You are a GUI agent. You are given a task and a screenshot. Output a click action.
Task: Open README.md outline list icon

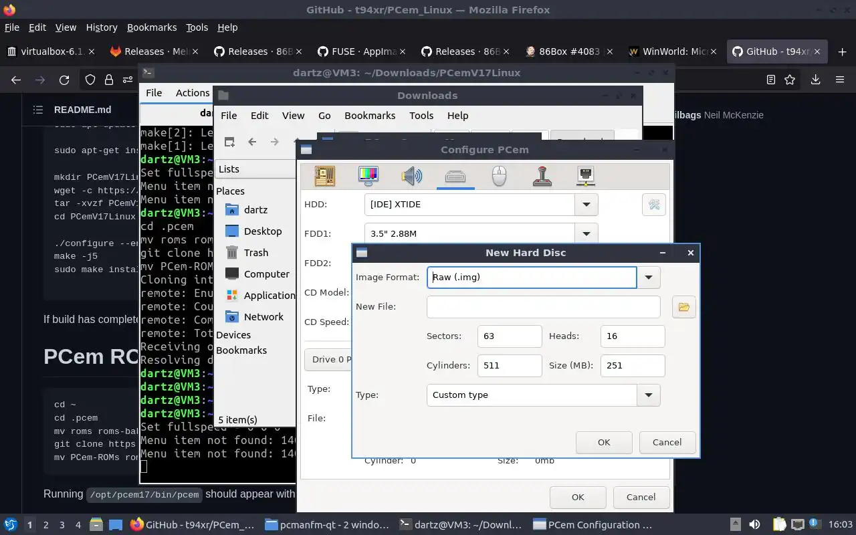[38, 110]
